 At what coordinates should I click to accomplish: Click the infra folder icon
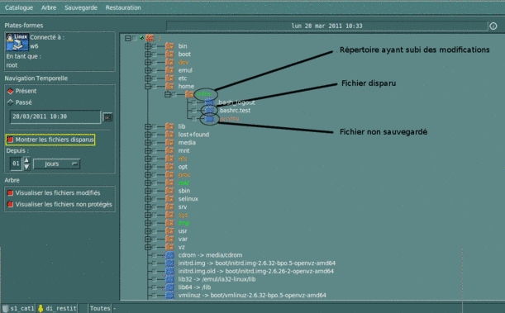click(189, 94)
